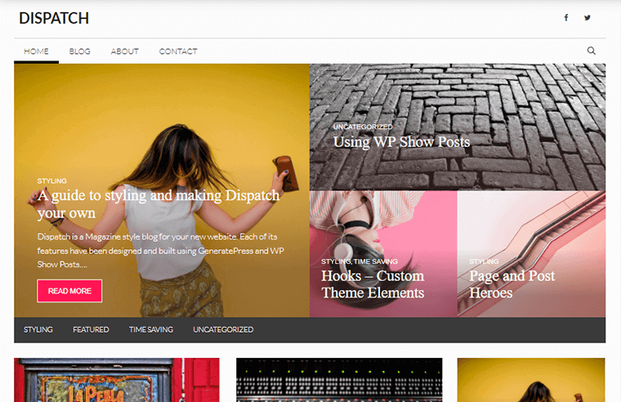Click the Read More button

[69, 291]
